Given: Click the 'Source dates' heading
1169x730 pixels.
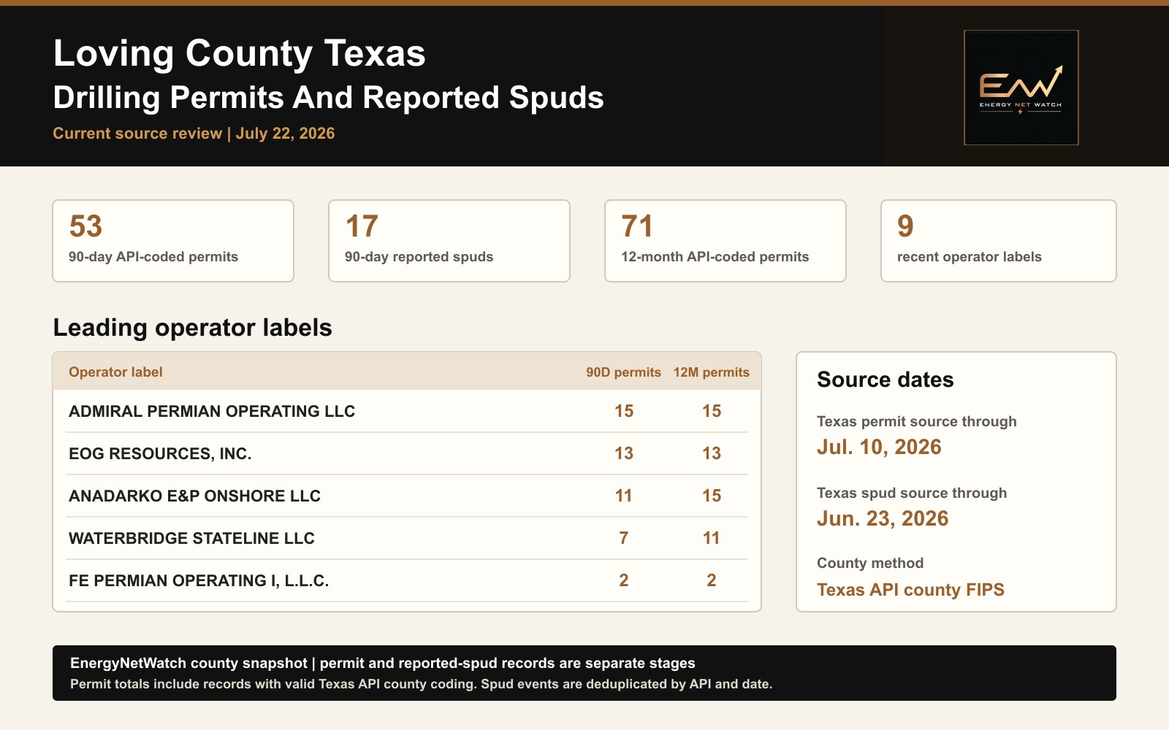Looking at the screenshot, I should coord(886,380).
